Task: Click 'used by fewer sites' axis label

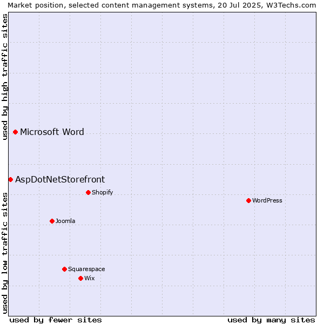Action: tap(56, 320)
